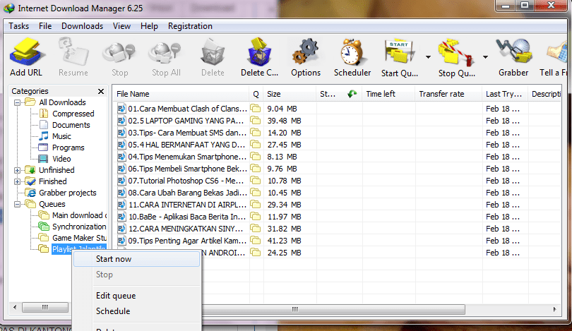Screen dimensions: 572x331
Task: Sort by Time left column header
Action: (x=388, y=94)
